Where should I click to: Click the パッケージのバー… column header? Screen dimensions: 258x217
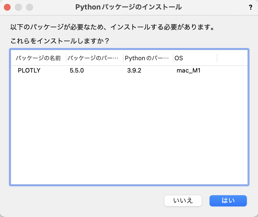click(x=93, y=58)
